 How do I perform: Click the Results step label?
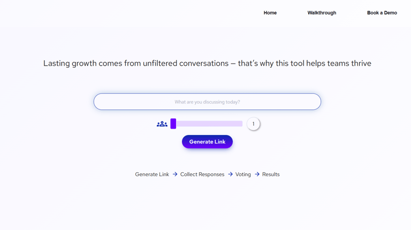271,175
